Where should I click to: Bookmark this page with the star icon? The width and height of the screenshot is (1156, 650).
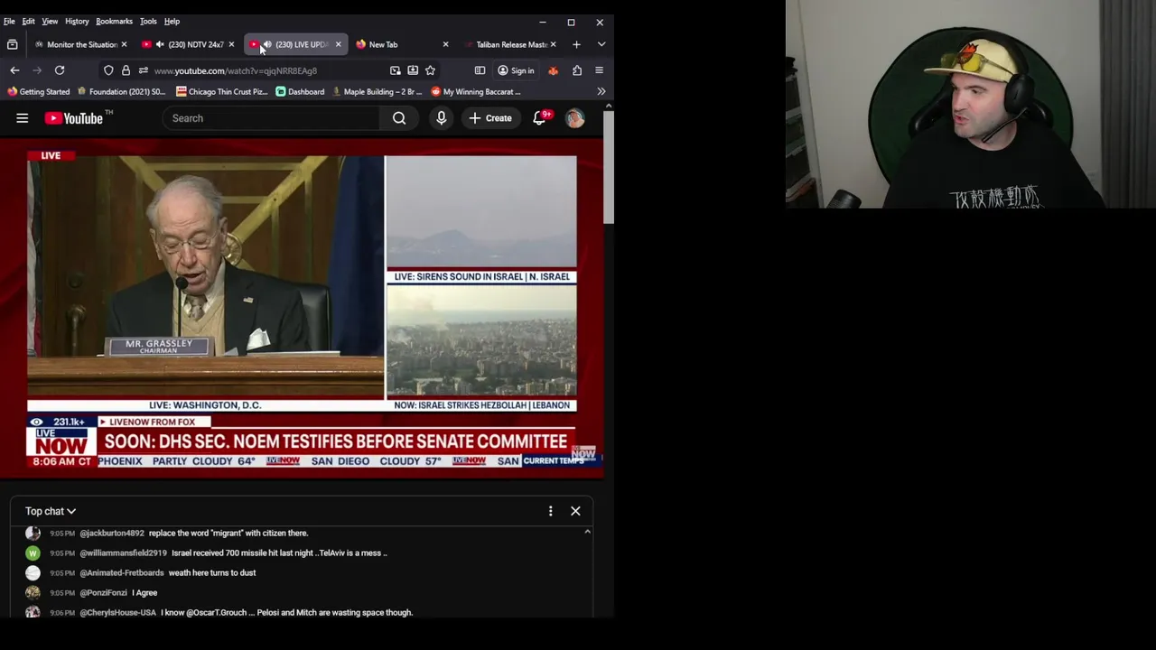(430, 70)
